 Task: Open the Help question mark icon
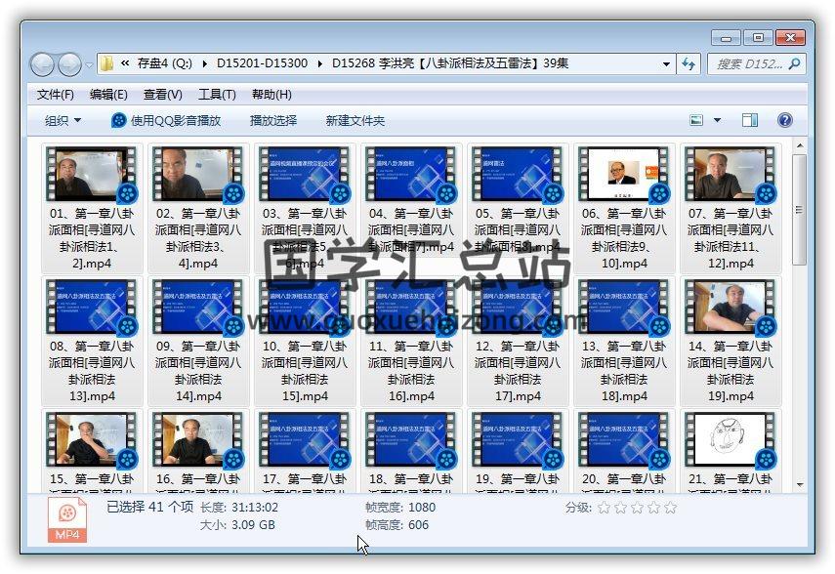pyautogui.click(x=784, y=120)
